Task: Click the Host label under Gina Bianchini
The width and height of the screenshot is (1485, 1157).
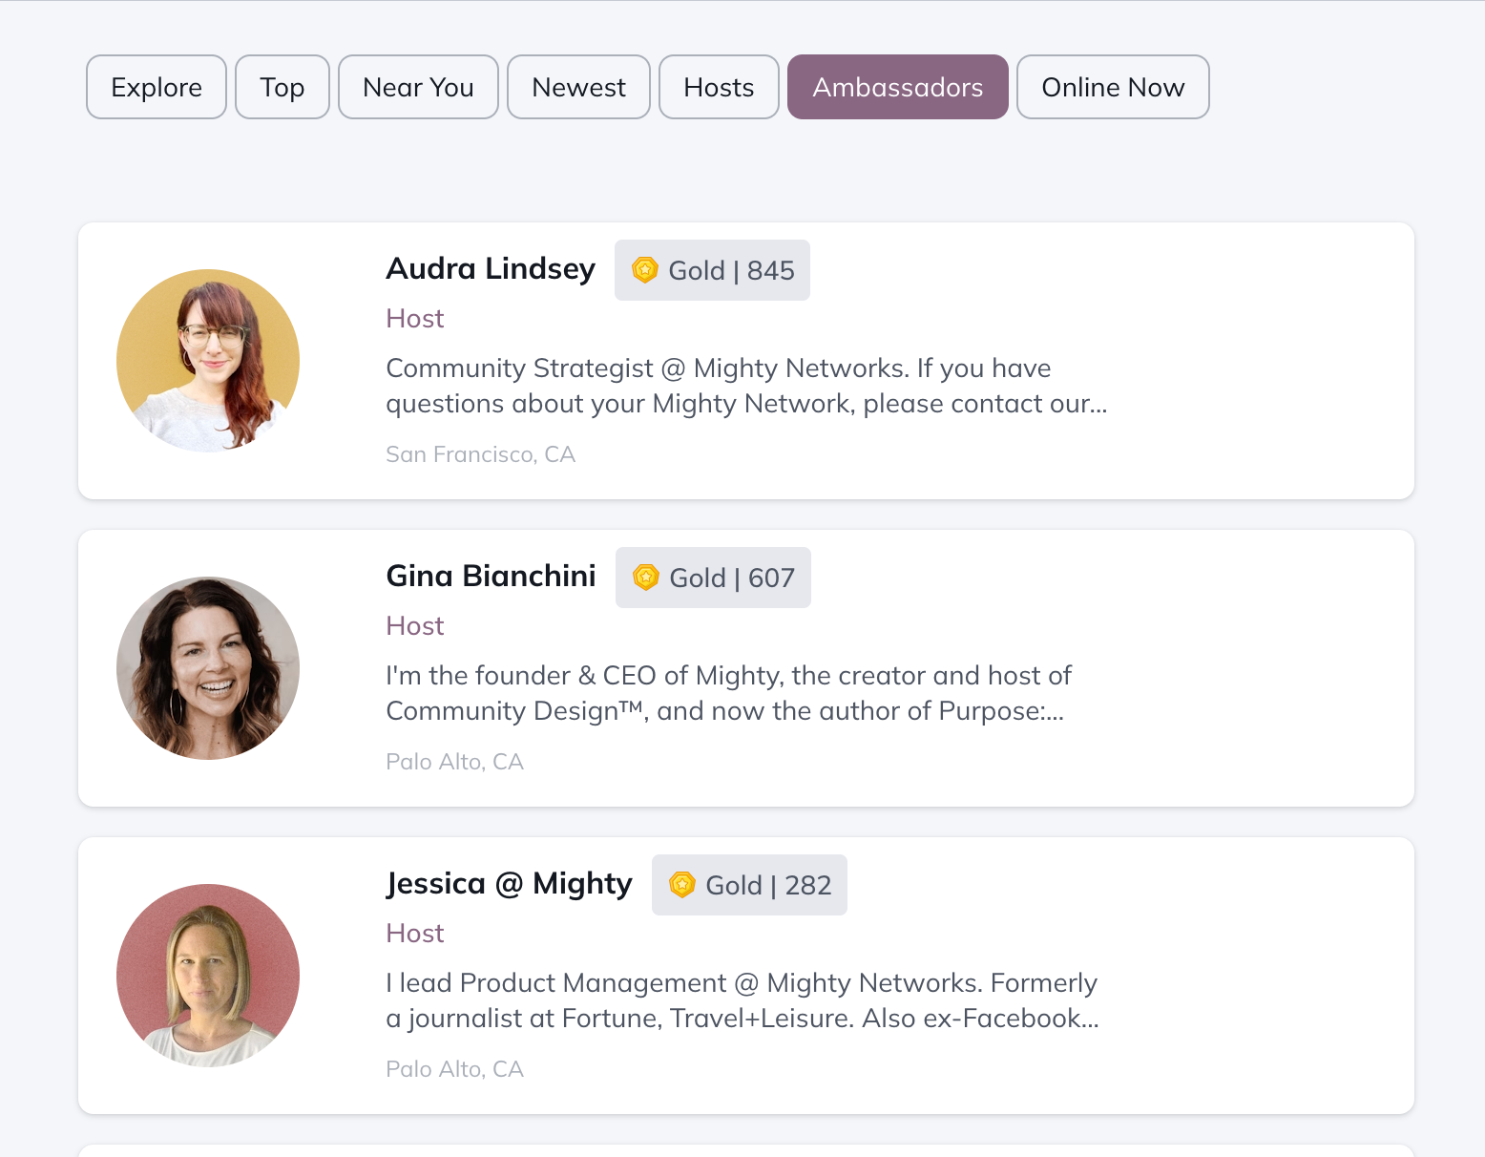Action: [415, 626]
